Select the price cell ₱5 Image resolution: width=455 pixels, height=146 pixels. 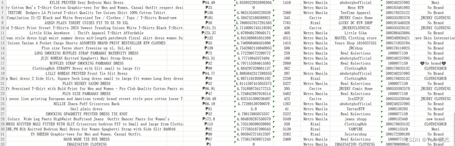(209, 144)
